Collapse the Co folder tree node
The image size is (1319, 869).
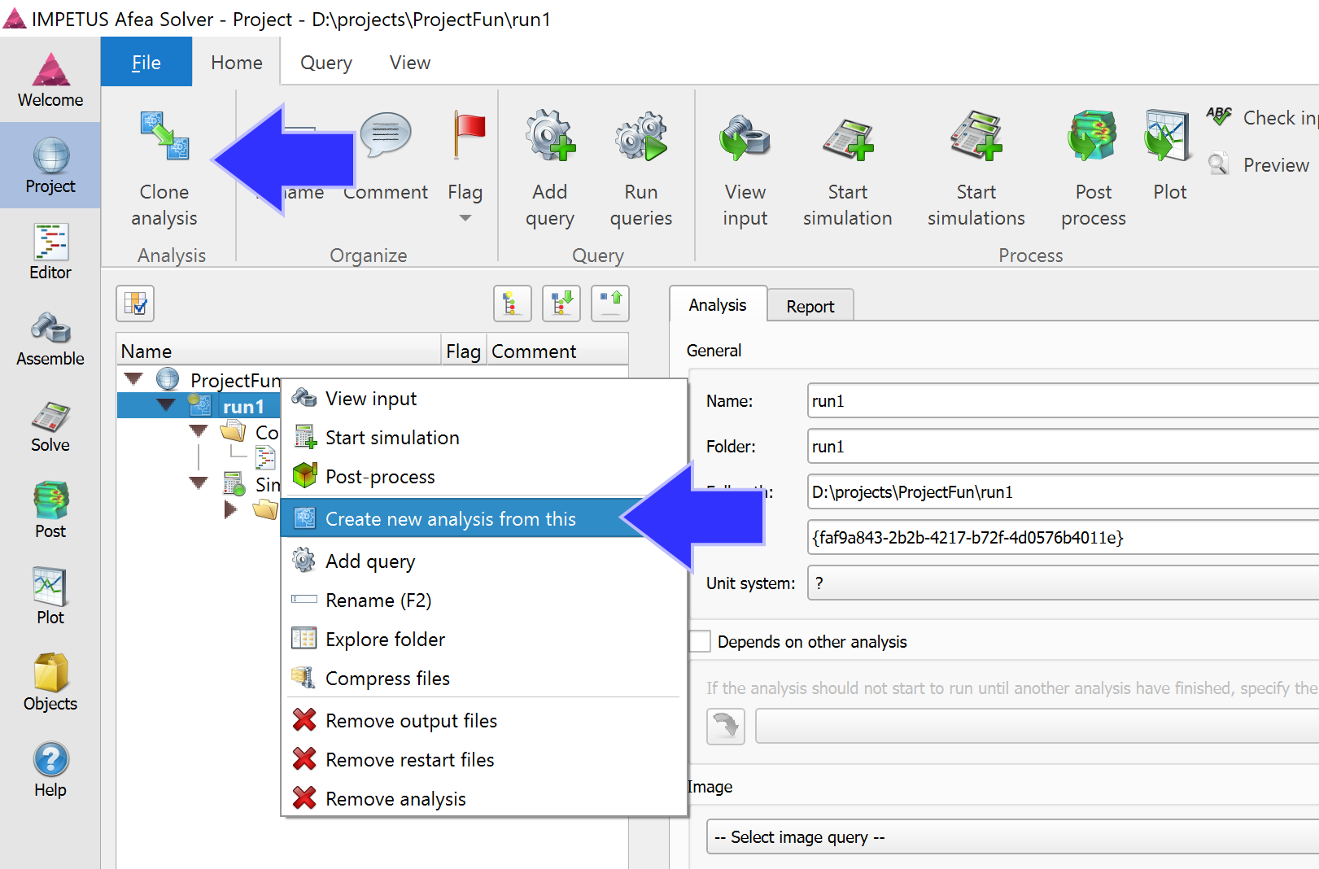coord(199,430)
